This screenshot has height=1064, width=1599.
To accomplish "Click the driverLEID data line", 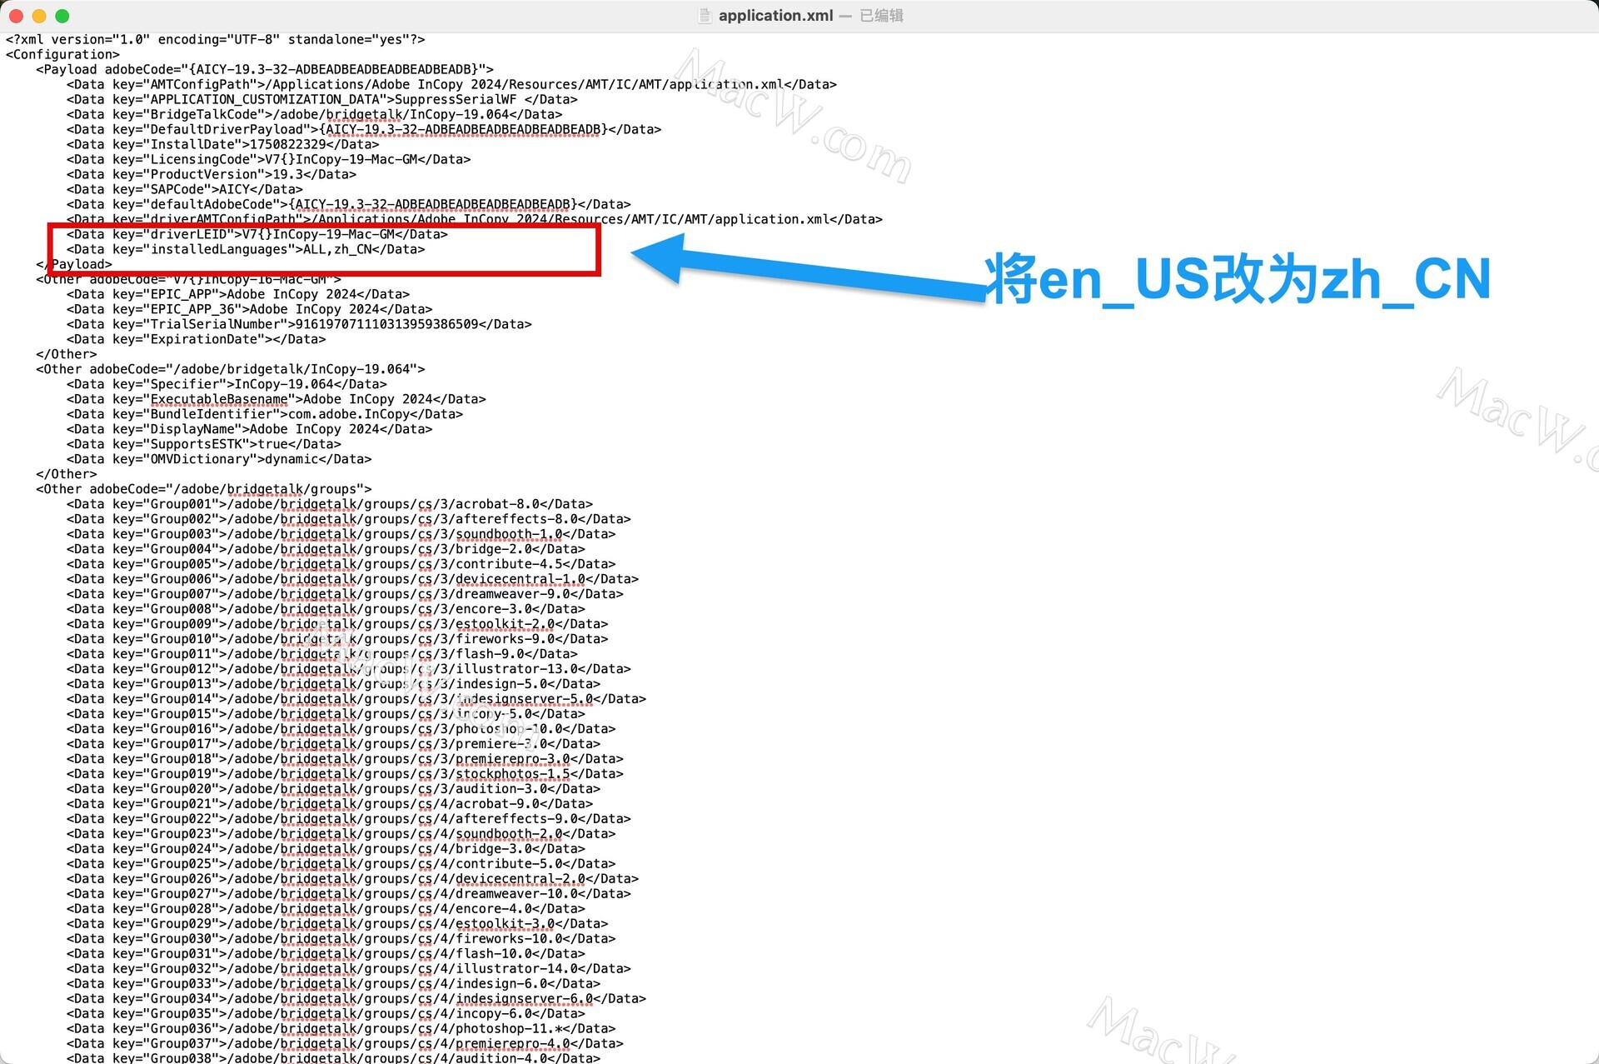I will click(257, 234).
